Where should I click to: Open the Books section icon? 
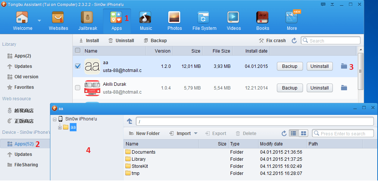pos(263,18)
